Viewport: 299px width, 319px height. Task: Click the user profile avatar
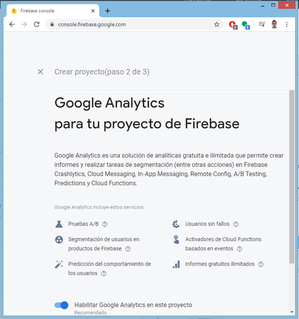click(x=274, y=24)
